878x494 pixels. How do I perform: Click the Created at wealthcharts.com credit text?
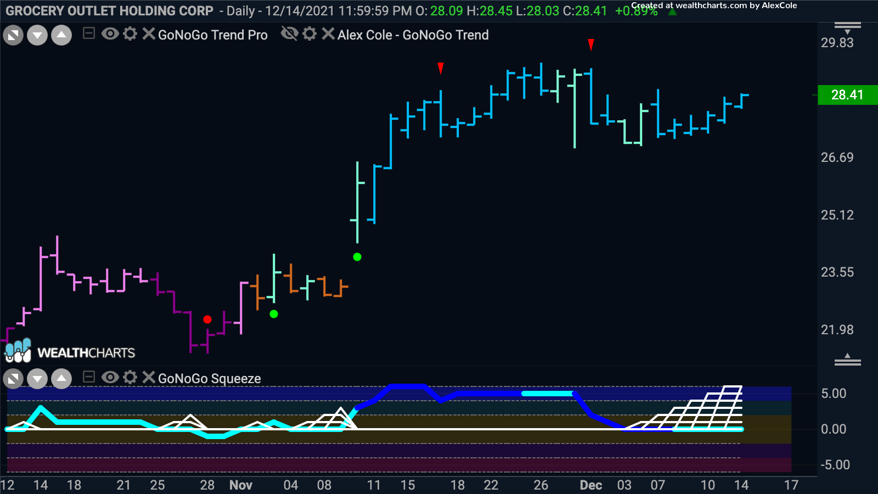coord(714,5)
